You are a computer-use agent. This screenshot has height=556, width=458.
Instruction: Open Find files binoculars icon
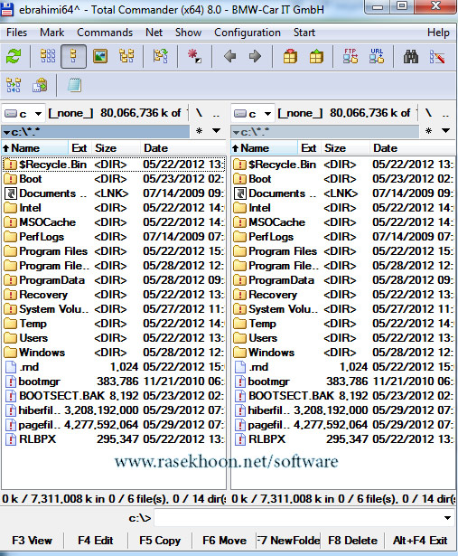pos(411,56)
